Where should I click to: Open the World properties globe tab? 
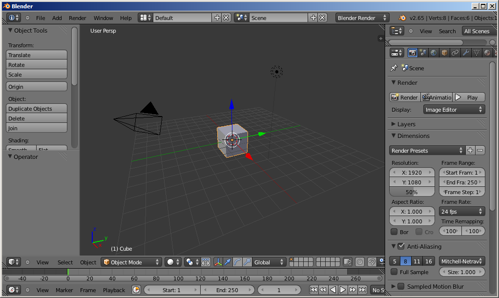[434, 53]
